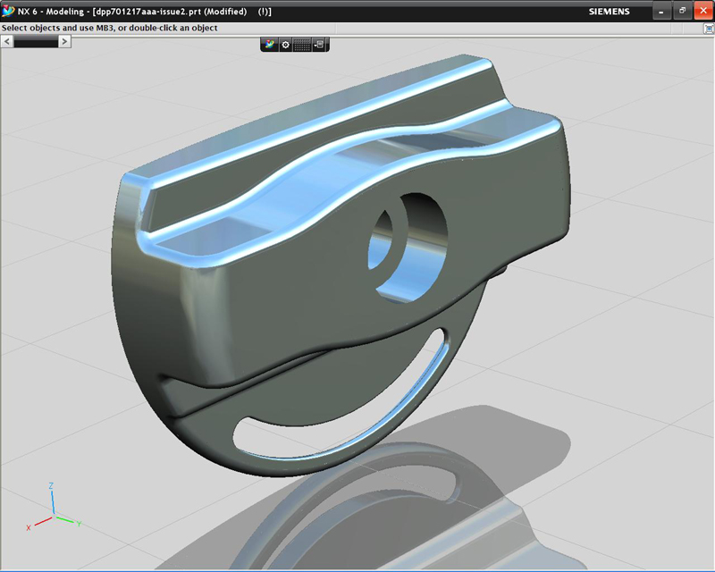Click the grid pattern toolbar icon
The image size is (715, 572).
[x=302, y=45]
